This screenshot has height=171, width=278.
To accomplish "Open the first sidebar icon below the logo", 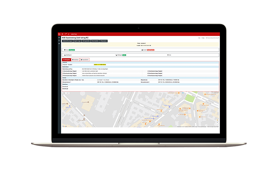I will (59, 38).
